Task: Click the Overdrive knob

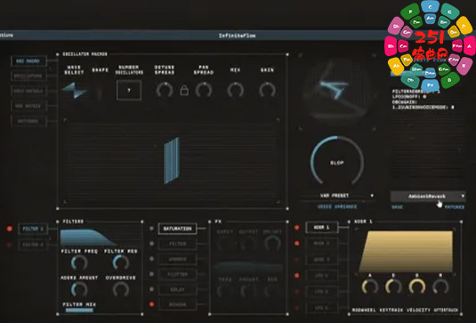Action: coord(121,289)
